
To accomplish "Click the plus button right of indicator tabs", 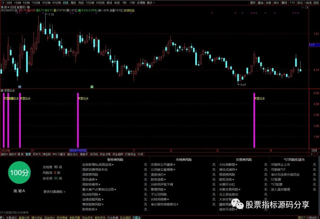I will tap(312, 154).
